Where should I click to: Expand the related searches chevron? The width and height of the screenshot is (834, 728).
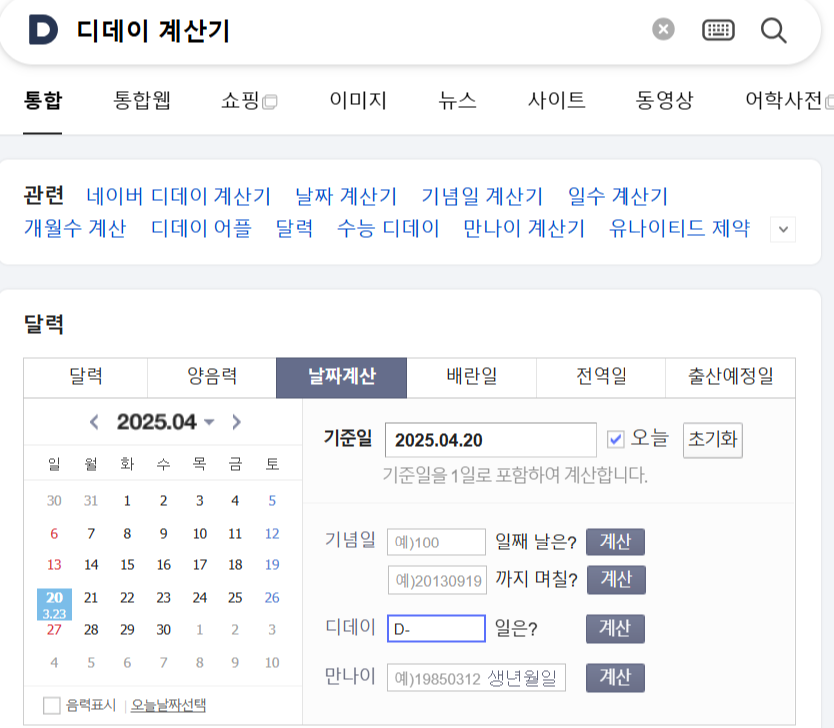[782, 228]
